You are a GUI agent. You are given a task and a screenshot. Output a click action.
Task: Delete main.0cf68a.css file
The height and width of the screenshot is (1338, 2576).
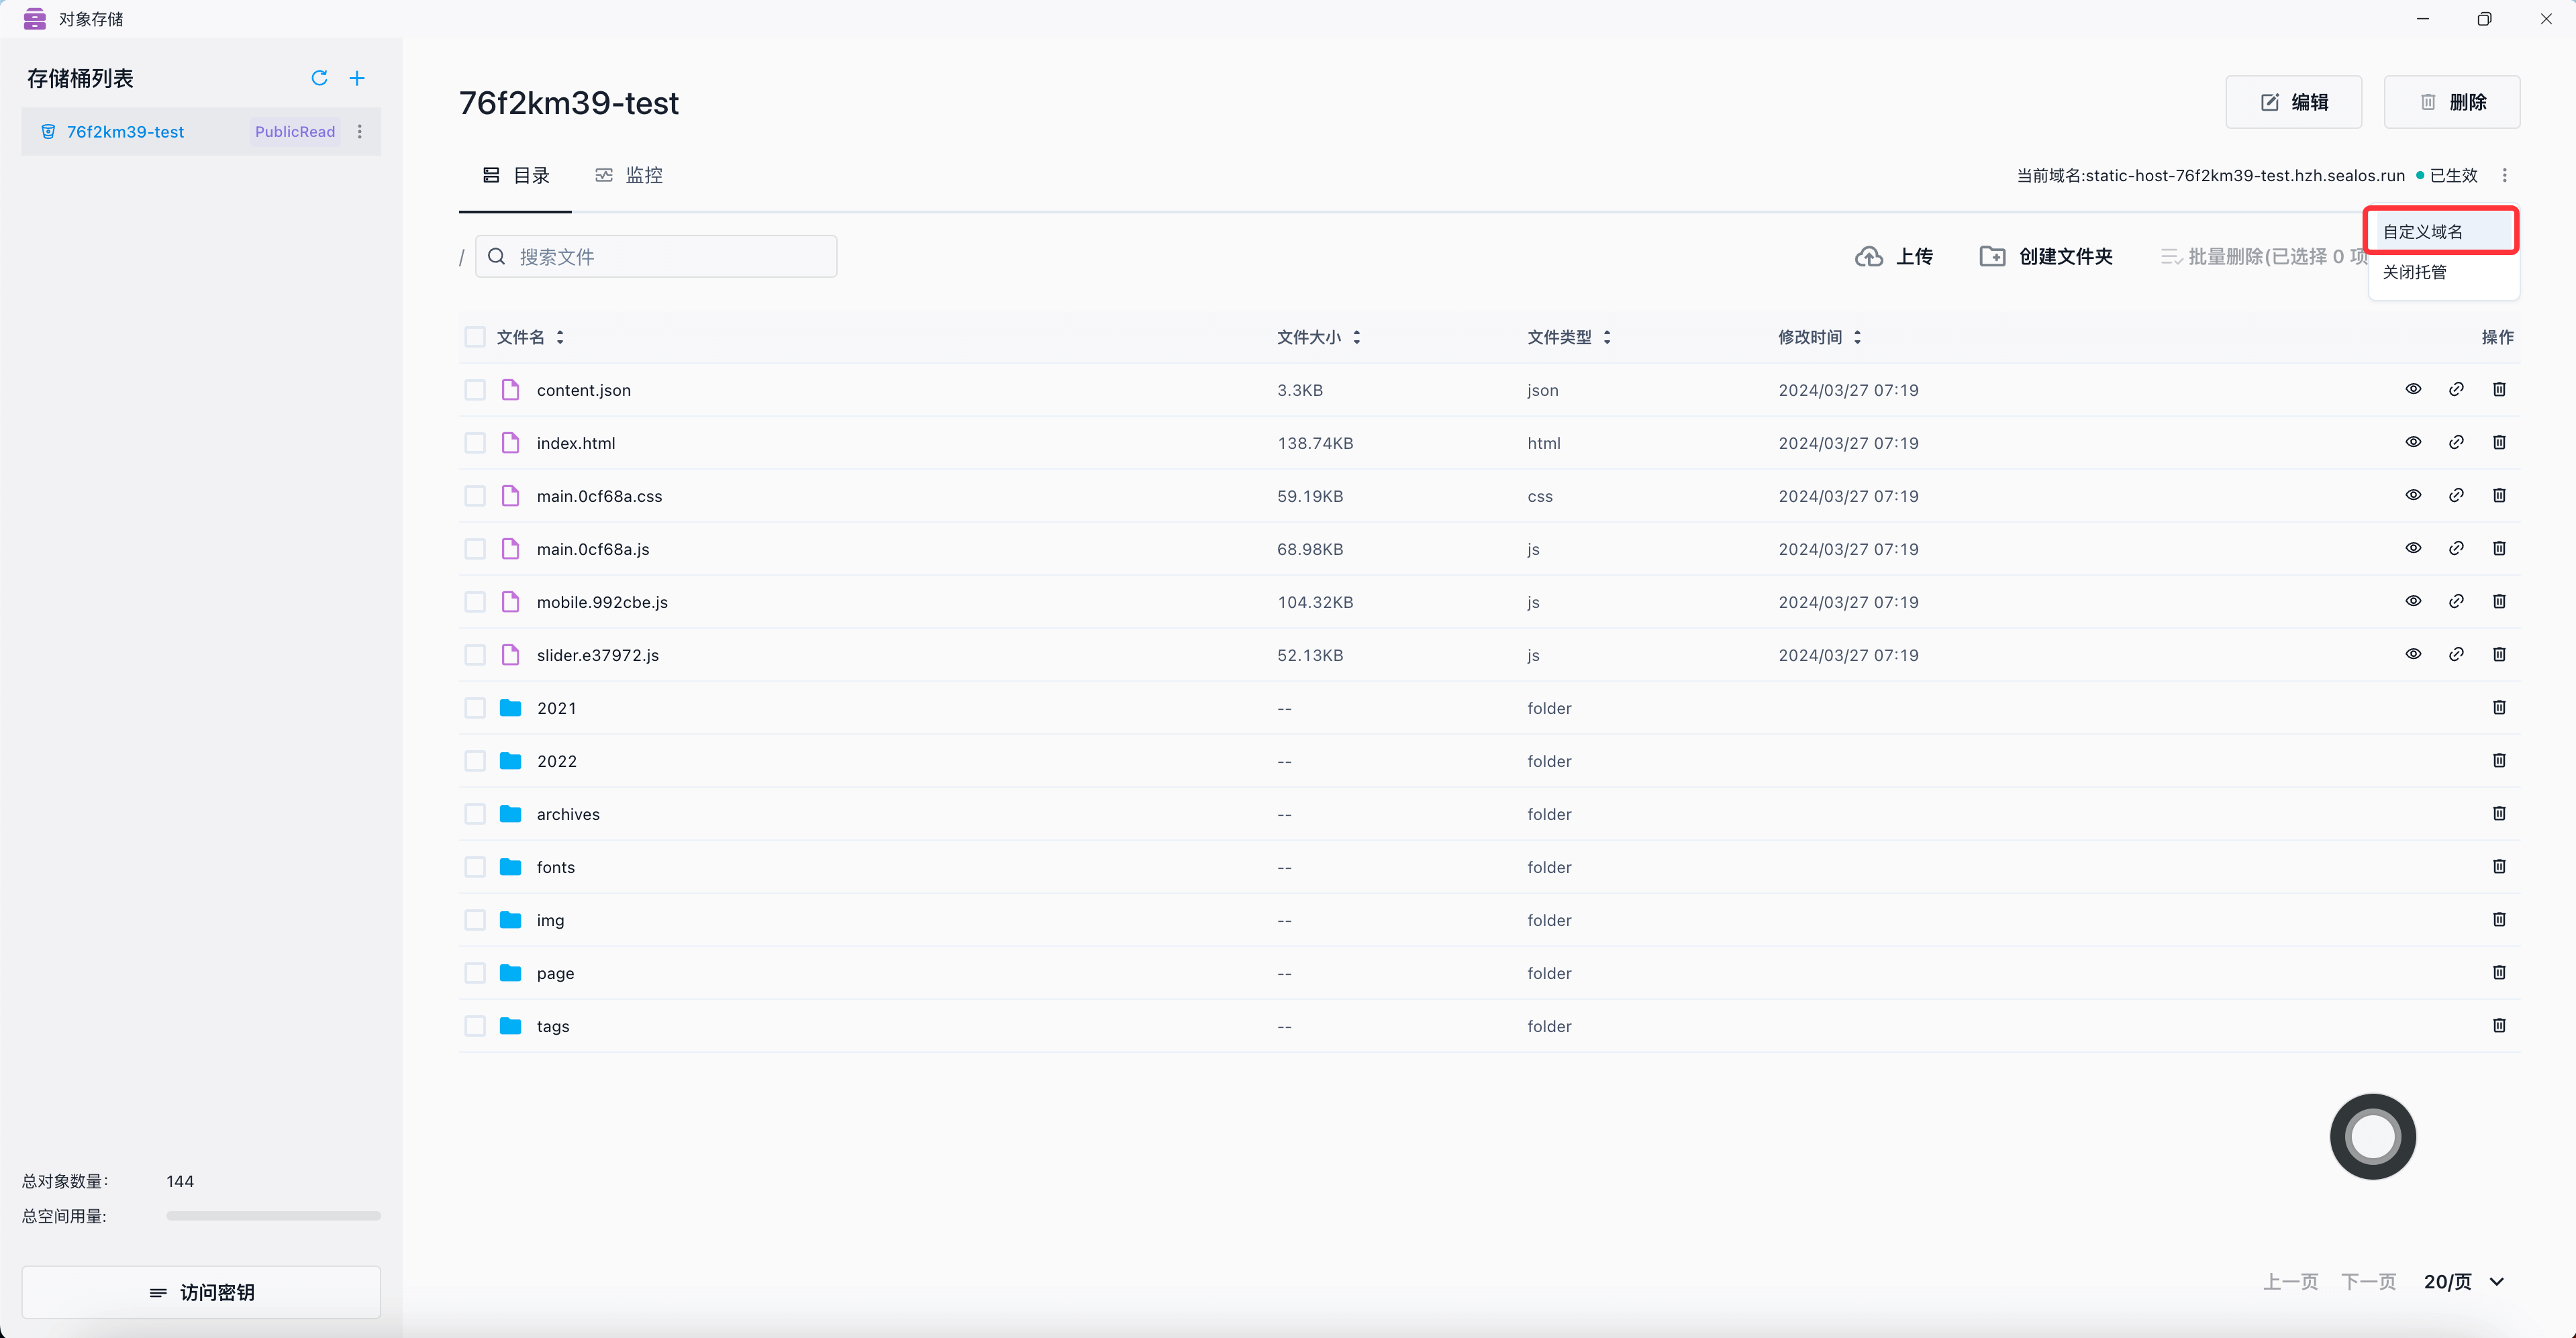pos(2499,495)
